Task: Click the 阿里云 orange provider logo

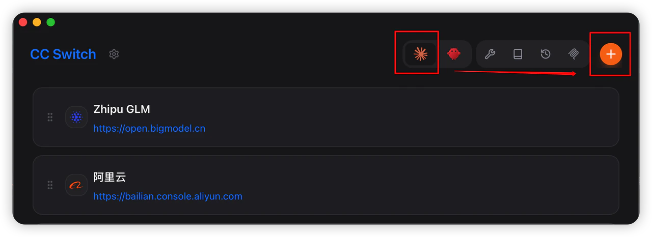Action: (x=76, y=185)
